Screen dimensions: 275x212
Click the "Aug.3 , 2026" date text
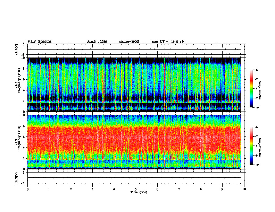[97, 42]
